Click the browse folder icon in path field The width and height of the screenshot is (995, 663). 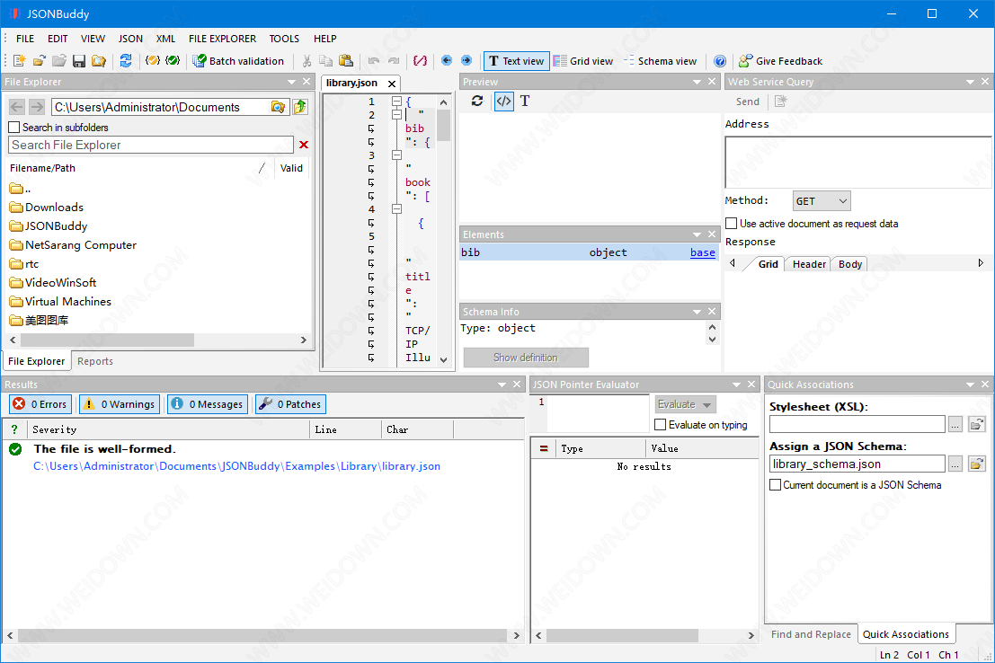(278, 107)
